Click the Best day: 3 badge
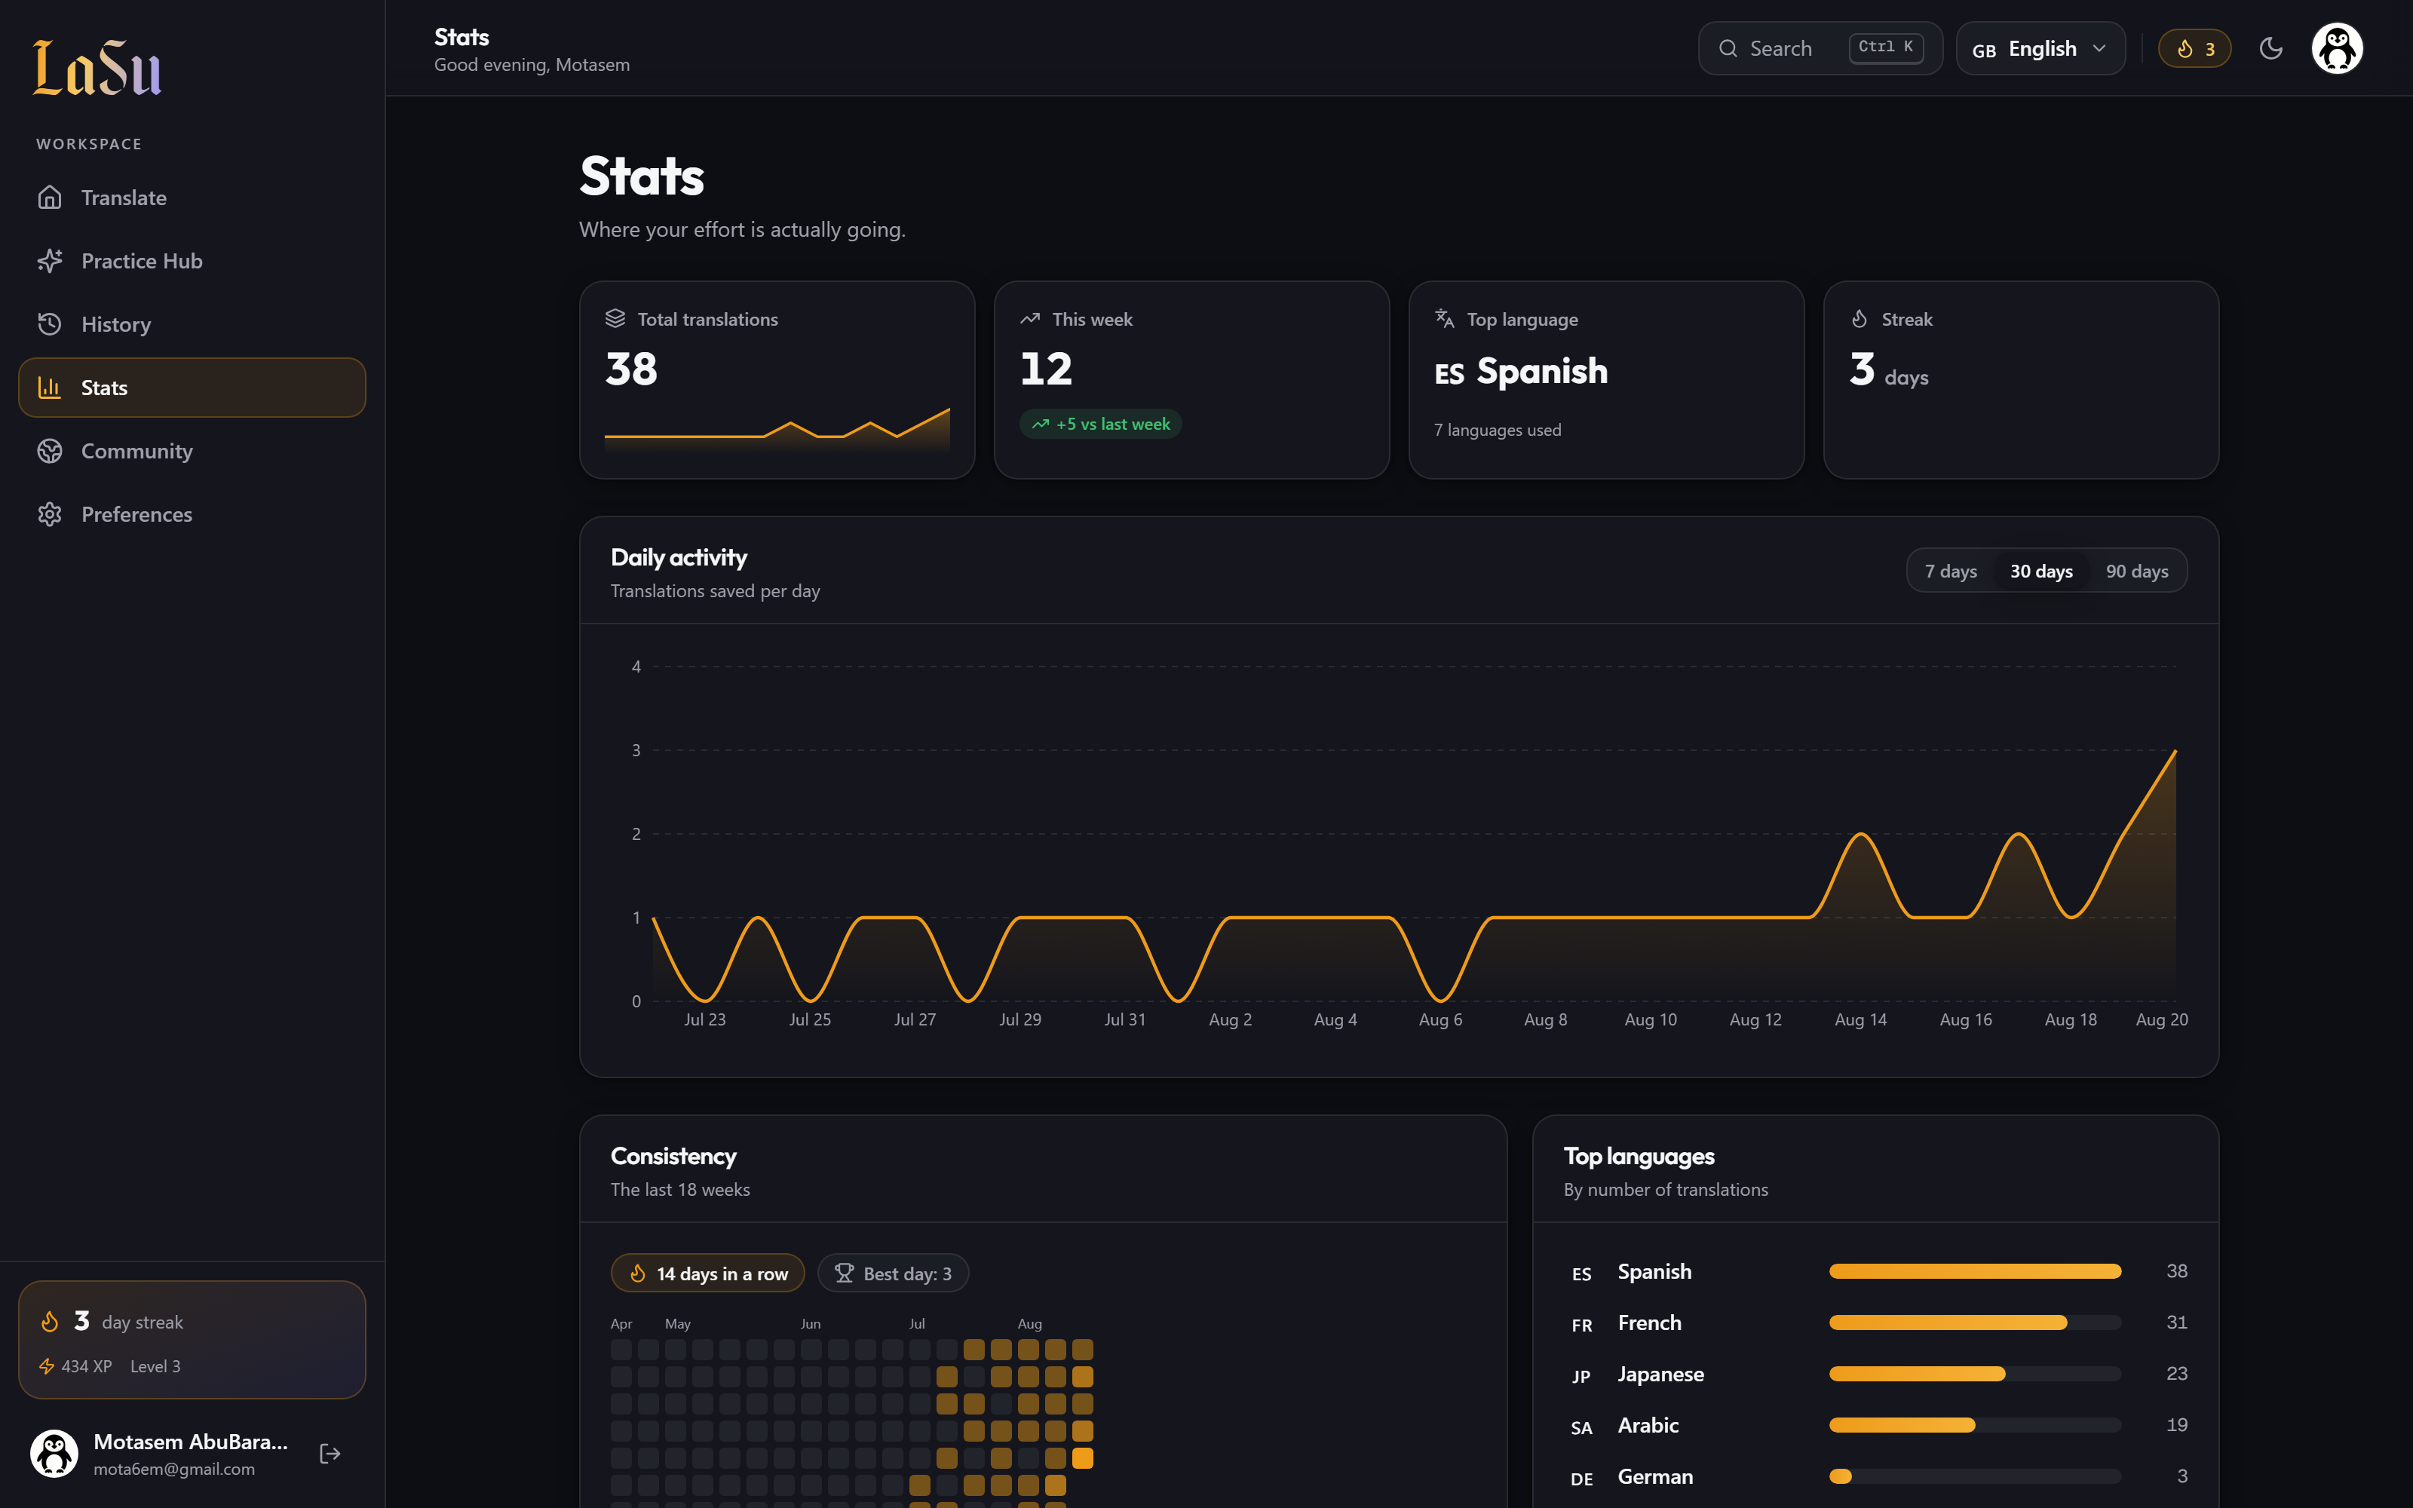 click(x=892, y=1274)
